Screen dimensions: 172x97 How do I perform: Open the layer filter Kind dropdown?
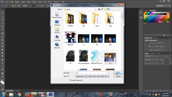(x=149, y=56)
